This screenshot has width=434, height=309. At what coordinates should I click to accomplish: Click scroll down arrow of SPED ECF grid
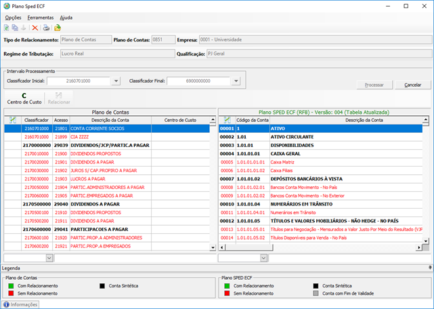(x=426, y=241)
